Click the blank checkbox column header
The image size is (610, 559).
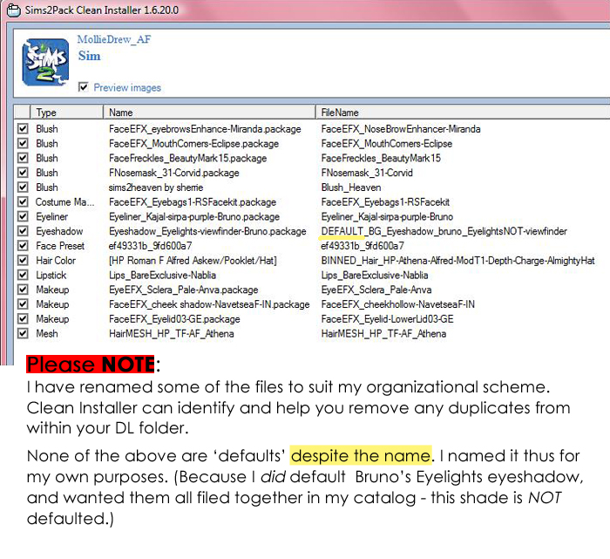[x=22, y=112]
